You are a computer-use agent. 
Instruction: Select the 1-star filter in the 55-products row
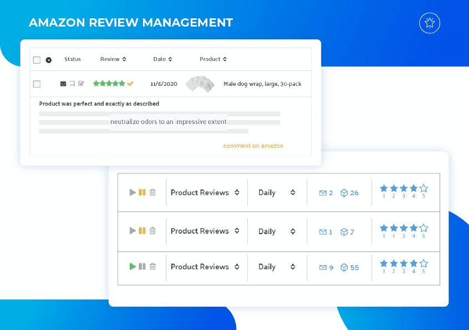[x=384, y=266]
